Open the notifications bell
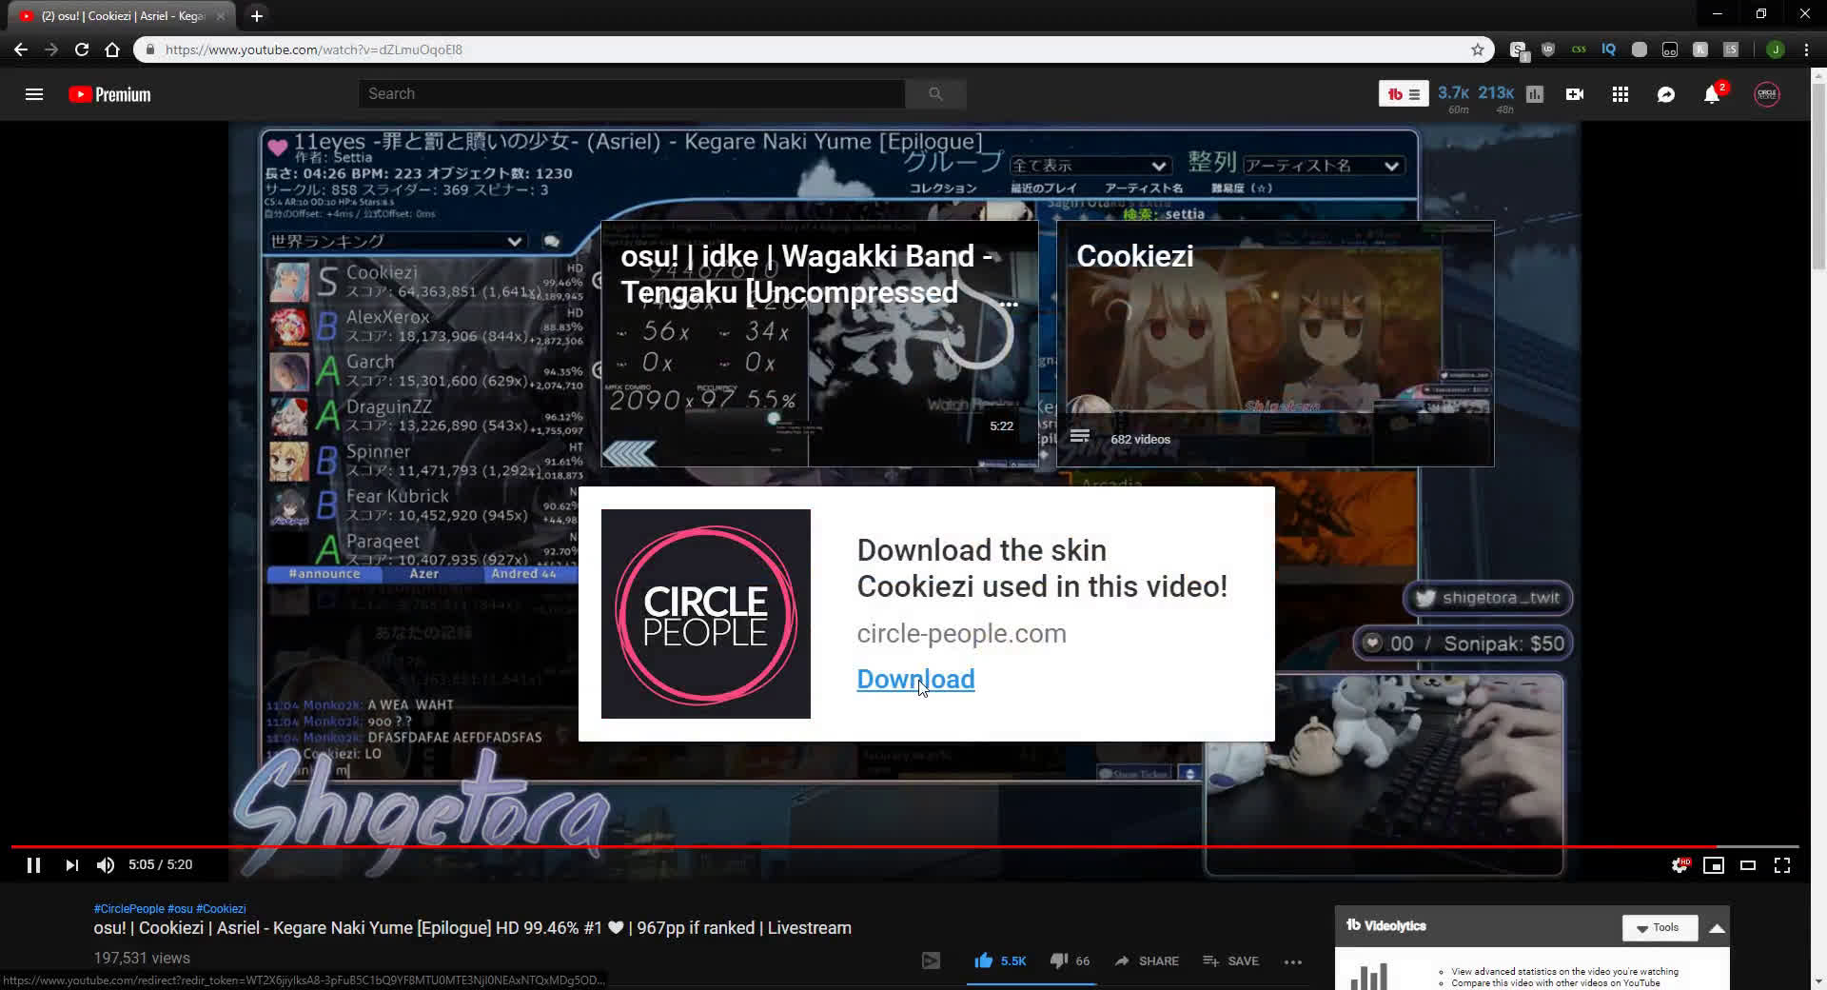This screenshot has height=990, width=1827. (1712, 94)
